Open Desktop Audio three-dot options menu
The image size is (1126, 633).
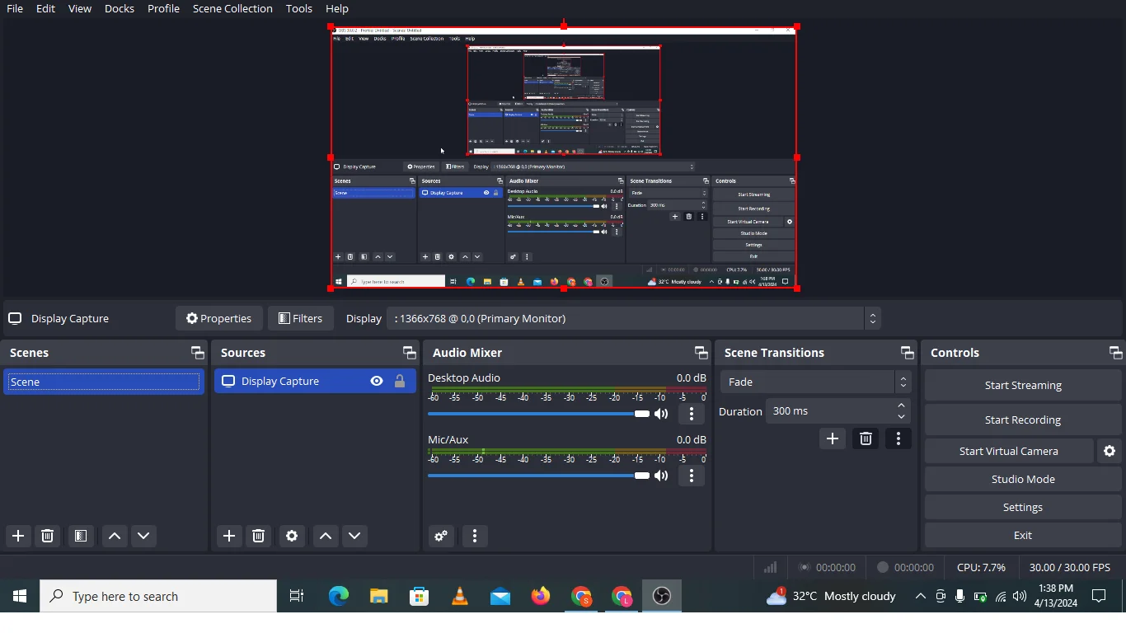[x=692, y=415]
